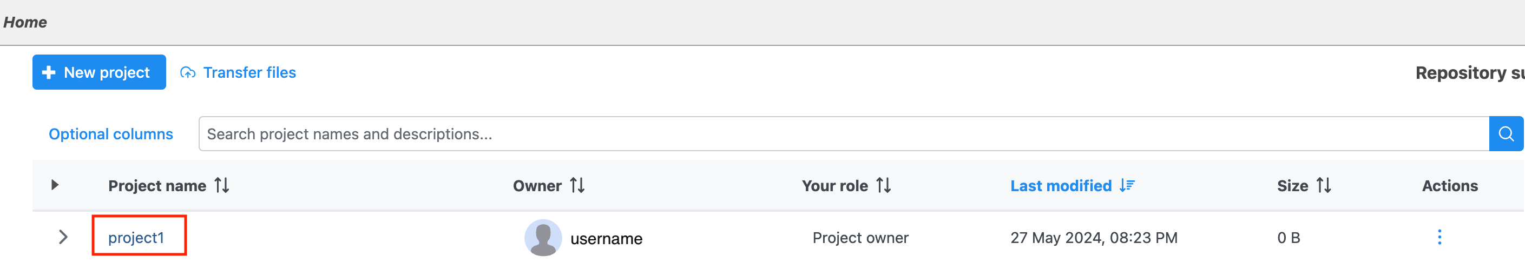
Task: Click the Transfer files link text
Action: click(249, 73)
